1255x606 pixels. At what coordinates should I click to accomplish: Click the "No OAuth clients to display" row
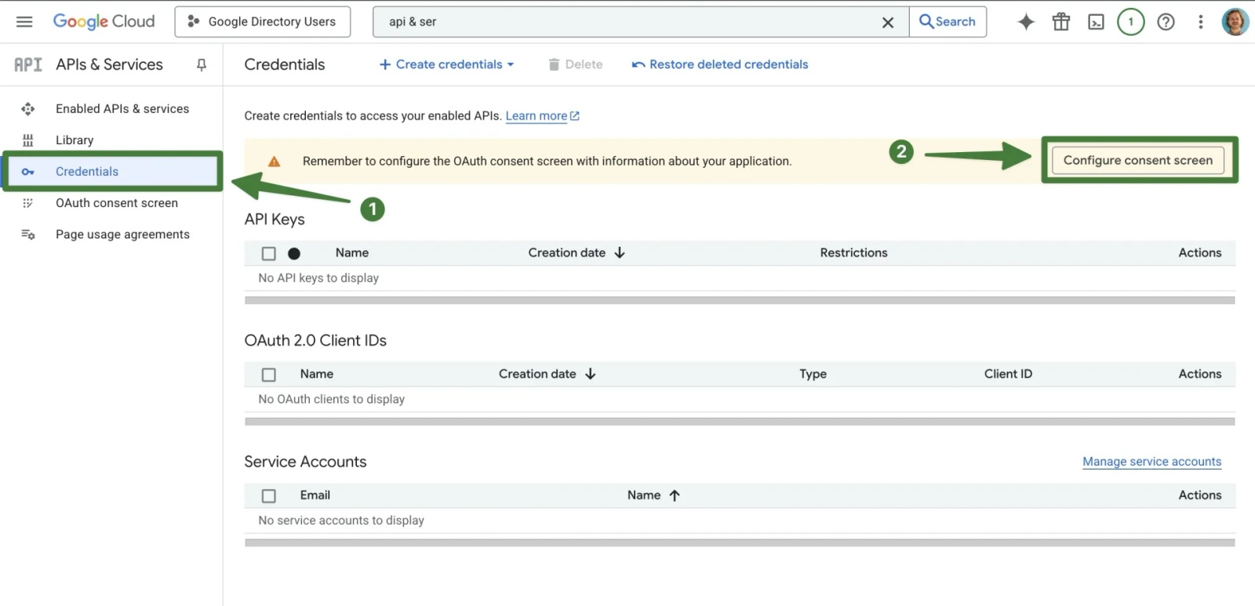pyautogui.click(x=740, y=399)
